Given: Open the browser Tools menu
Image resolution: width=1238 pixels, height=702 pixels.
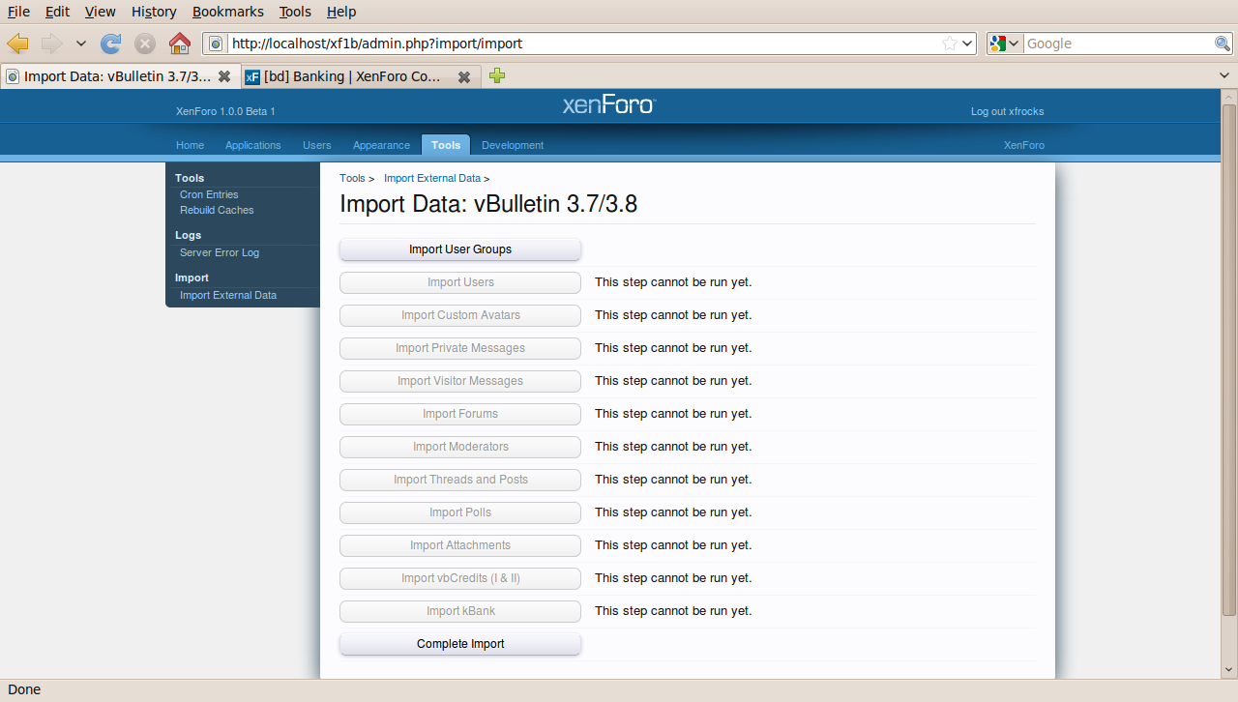Looking at the screenshot, I should [295, 12].
